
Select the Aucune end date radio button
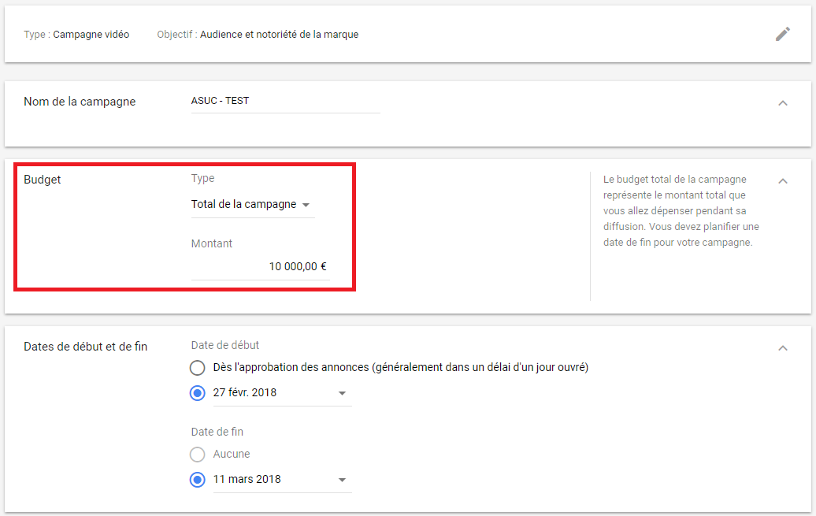tap(198, 455)
